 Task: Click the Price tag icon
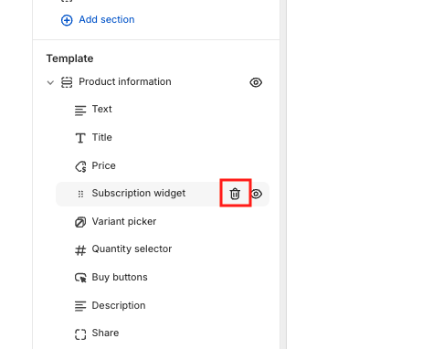click(80, 166)
